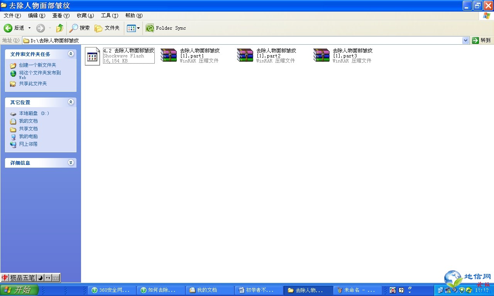Open 我的文档 in the sidebar
This screenshot has width=494, height=296.
(28, 121)
